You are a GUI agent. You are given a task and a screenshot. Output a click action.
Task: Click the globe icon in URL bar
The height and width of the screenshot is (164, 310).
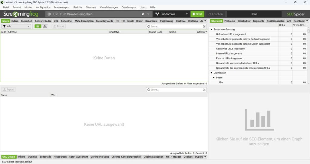49,14
